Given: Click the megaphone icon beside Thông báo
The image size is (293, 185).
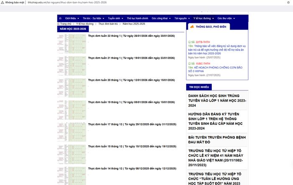Looking at the screenshot, I should [x=192, y=27].
